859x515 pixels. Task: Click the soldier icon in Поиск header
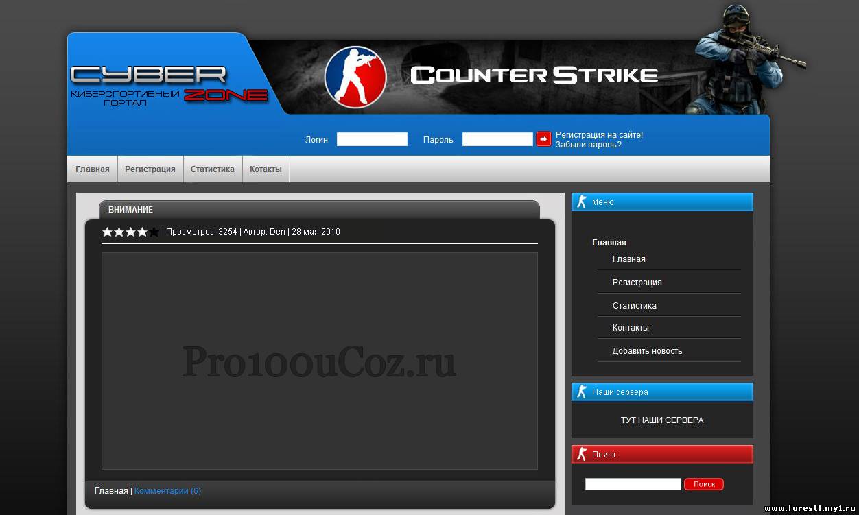pos(582,454)
